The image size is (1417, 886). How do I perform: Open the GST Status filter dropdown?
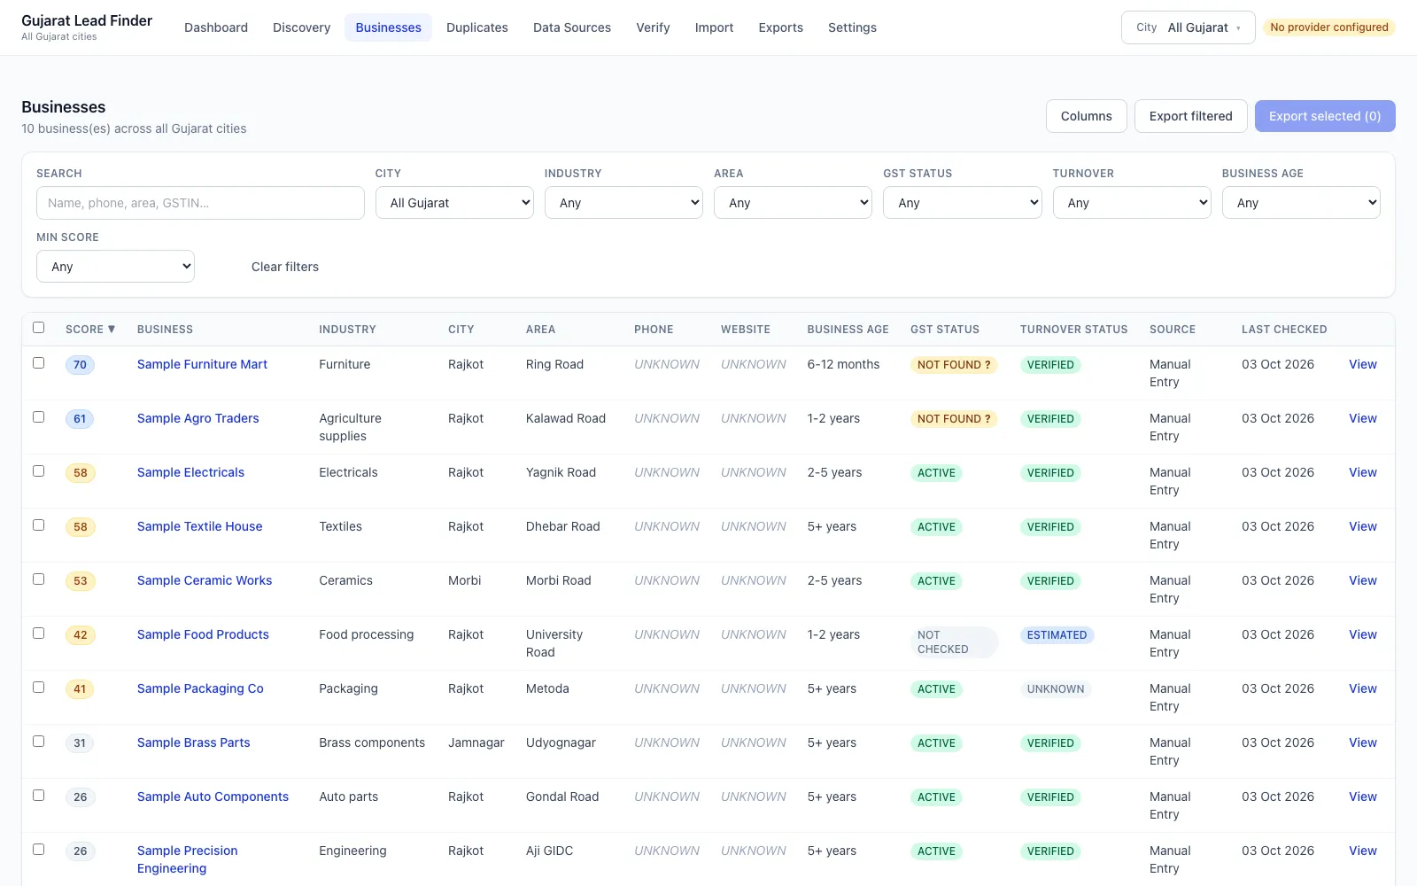pyautogui.click(x=962, y=203)
